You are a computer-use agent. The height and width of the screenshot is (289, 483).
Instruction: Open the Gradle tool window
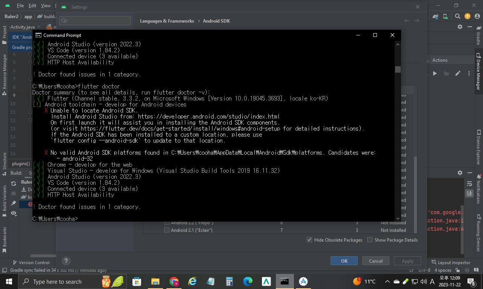(x=478, y=35)
